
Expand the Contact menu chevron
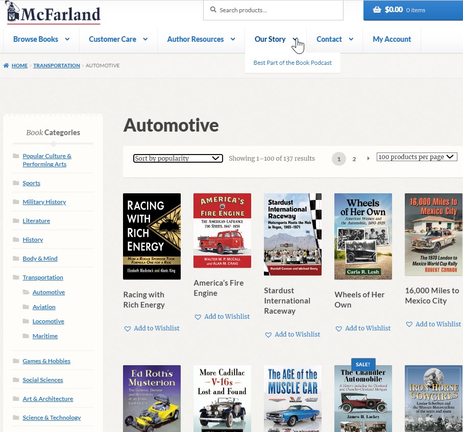point(351,39)
